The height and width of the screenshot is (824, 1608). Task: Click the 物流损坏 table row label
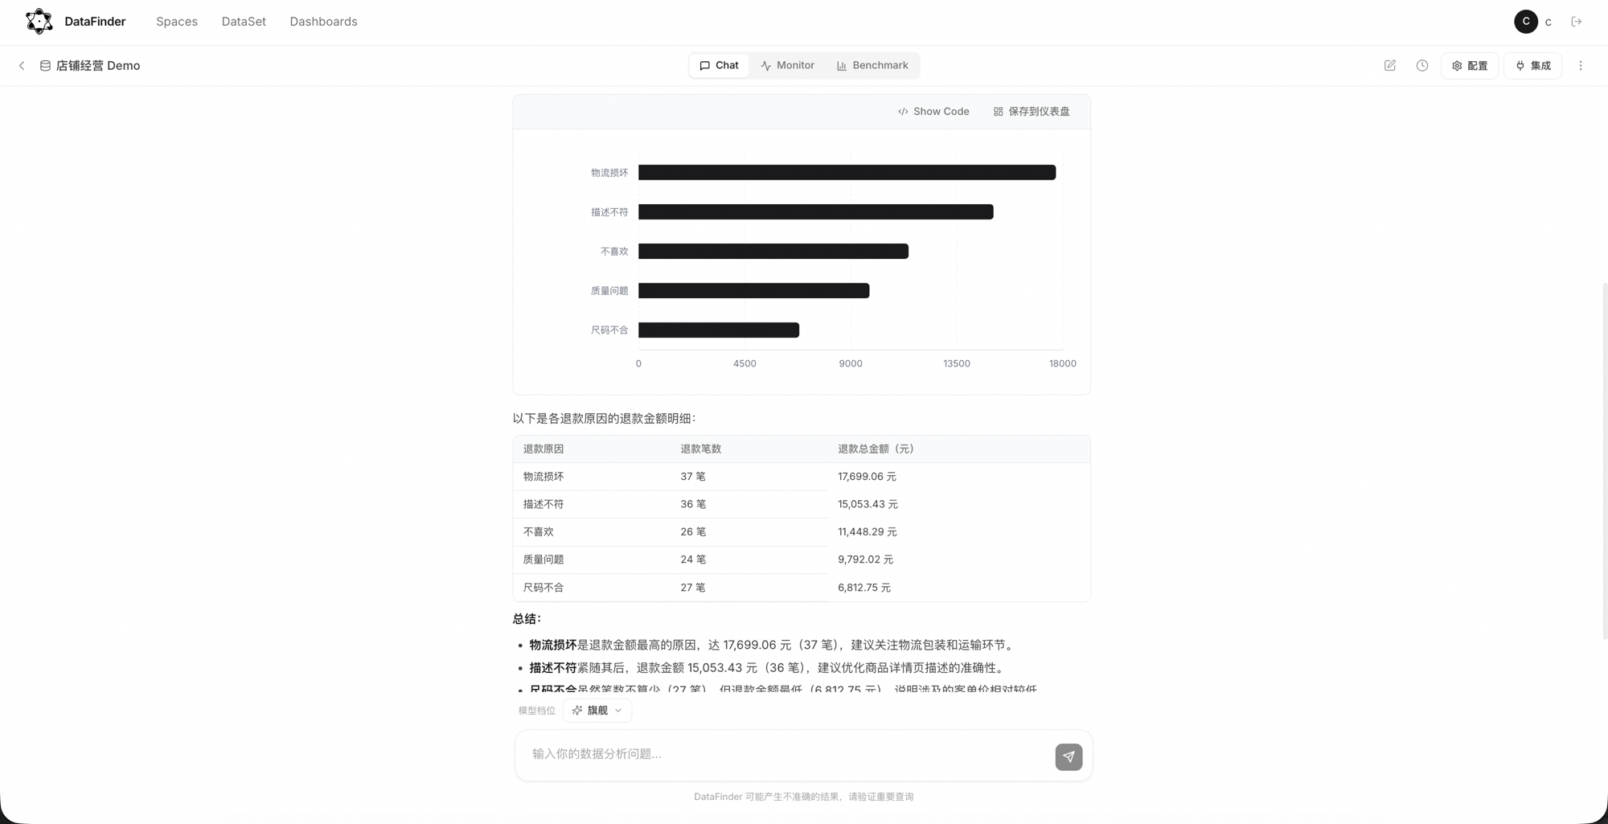[544, 477]
